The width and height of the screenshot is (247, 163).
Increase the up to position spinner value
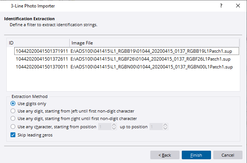click(x=166, y=125)
